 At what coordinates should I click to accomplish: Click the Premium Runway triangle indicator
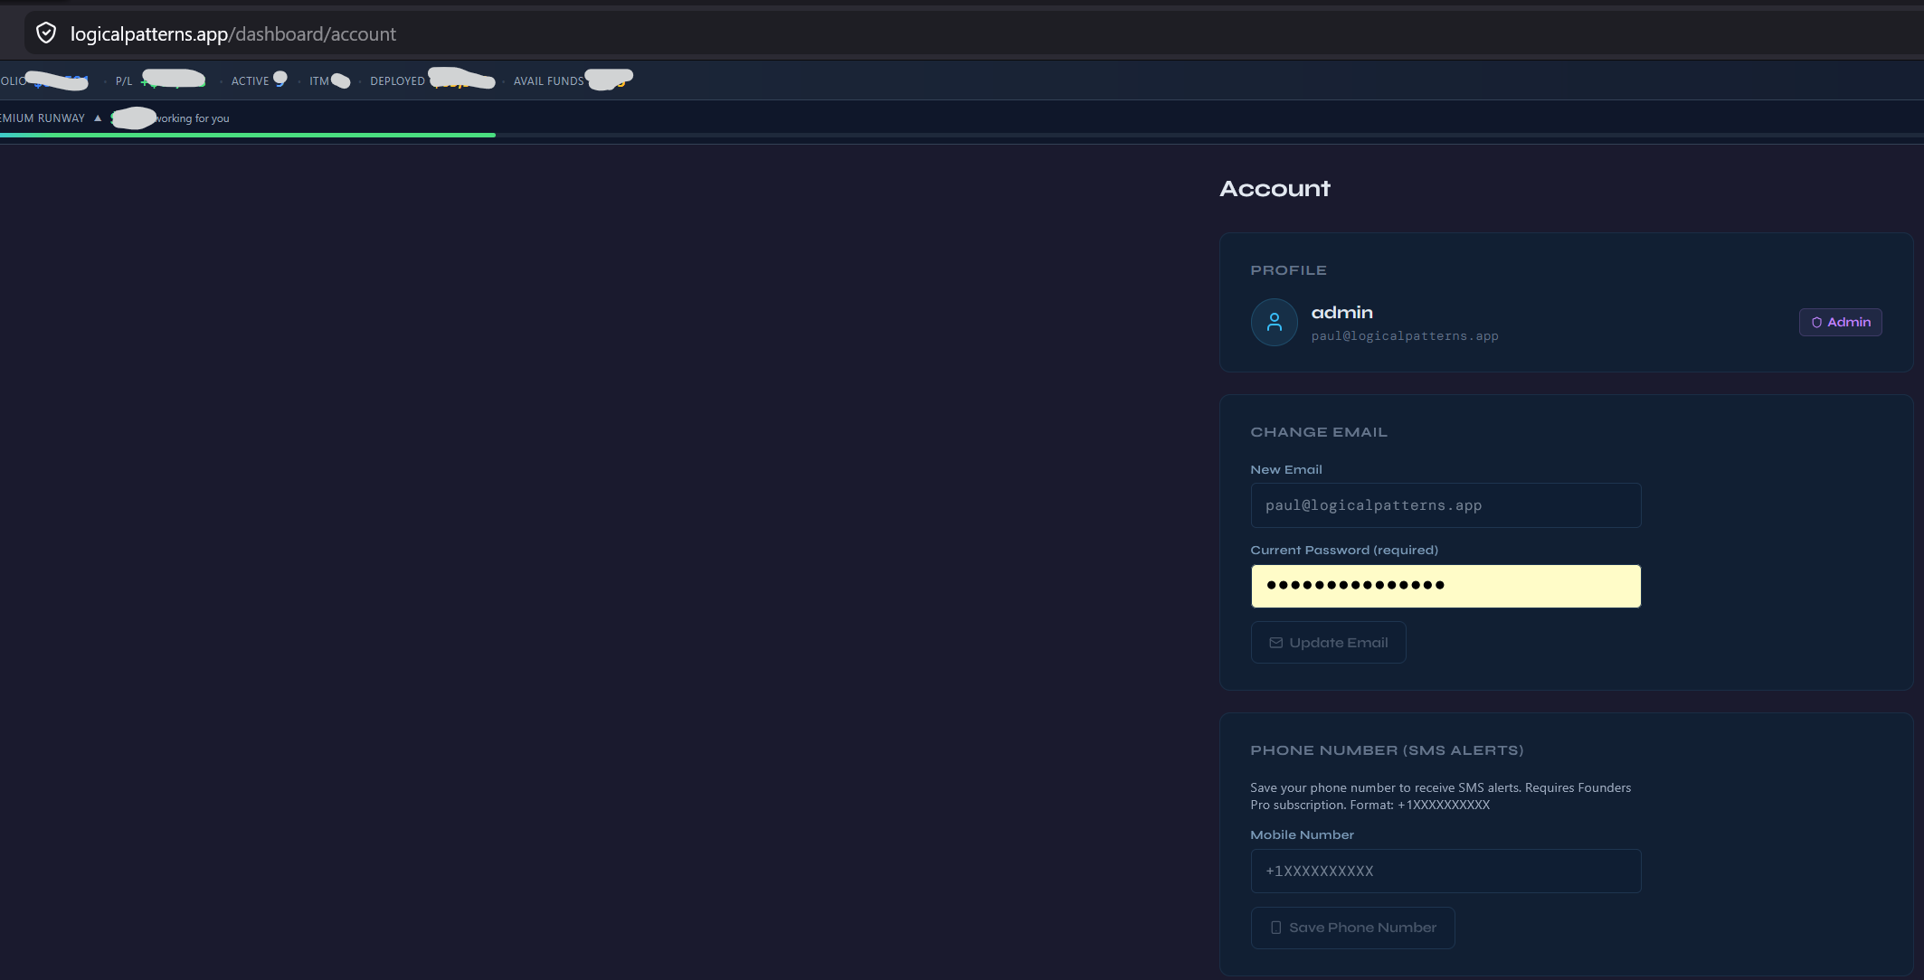coord(98,118)
